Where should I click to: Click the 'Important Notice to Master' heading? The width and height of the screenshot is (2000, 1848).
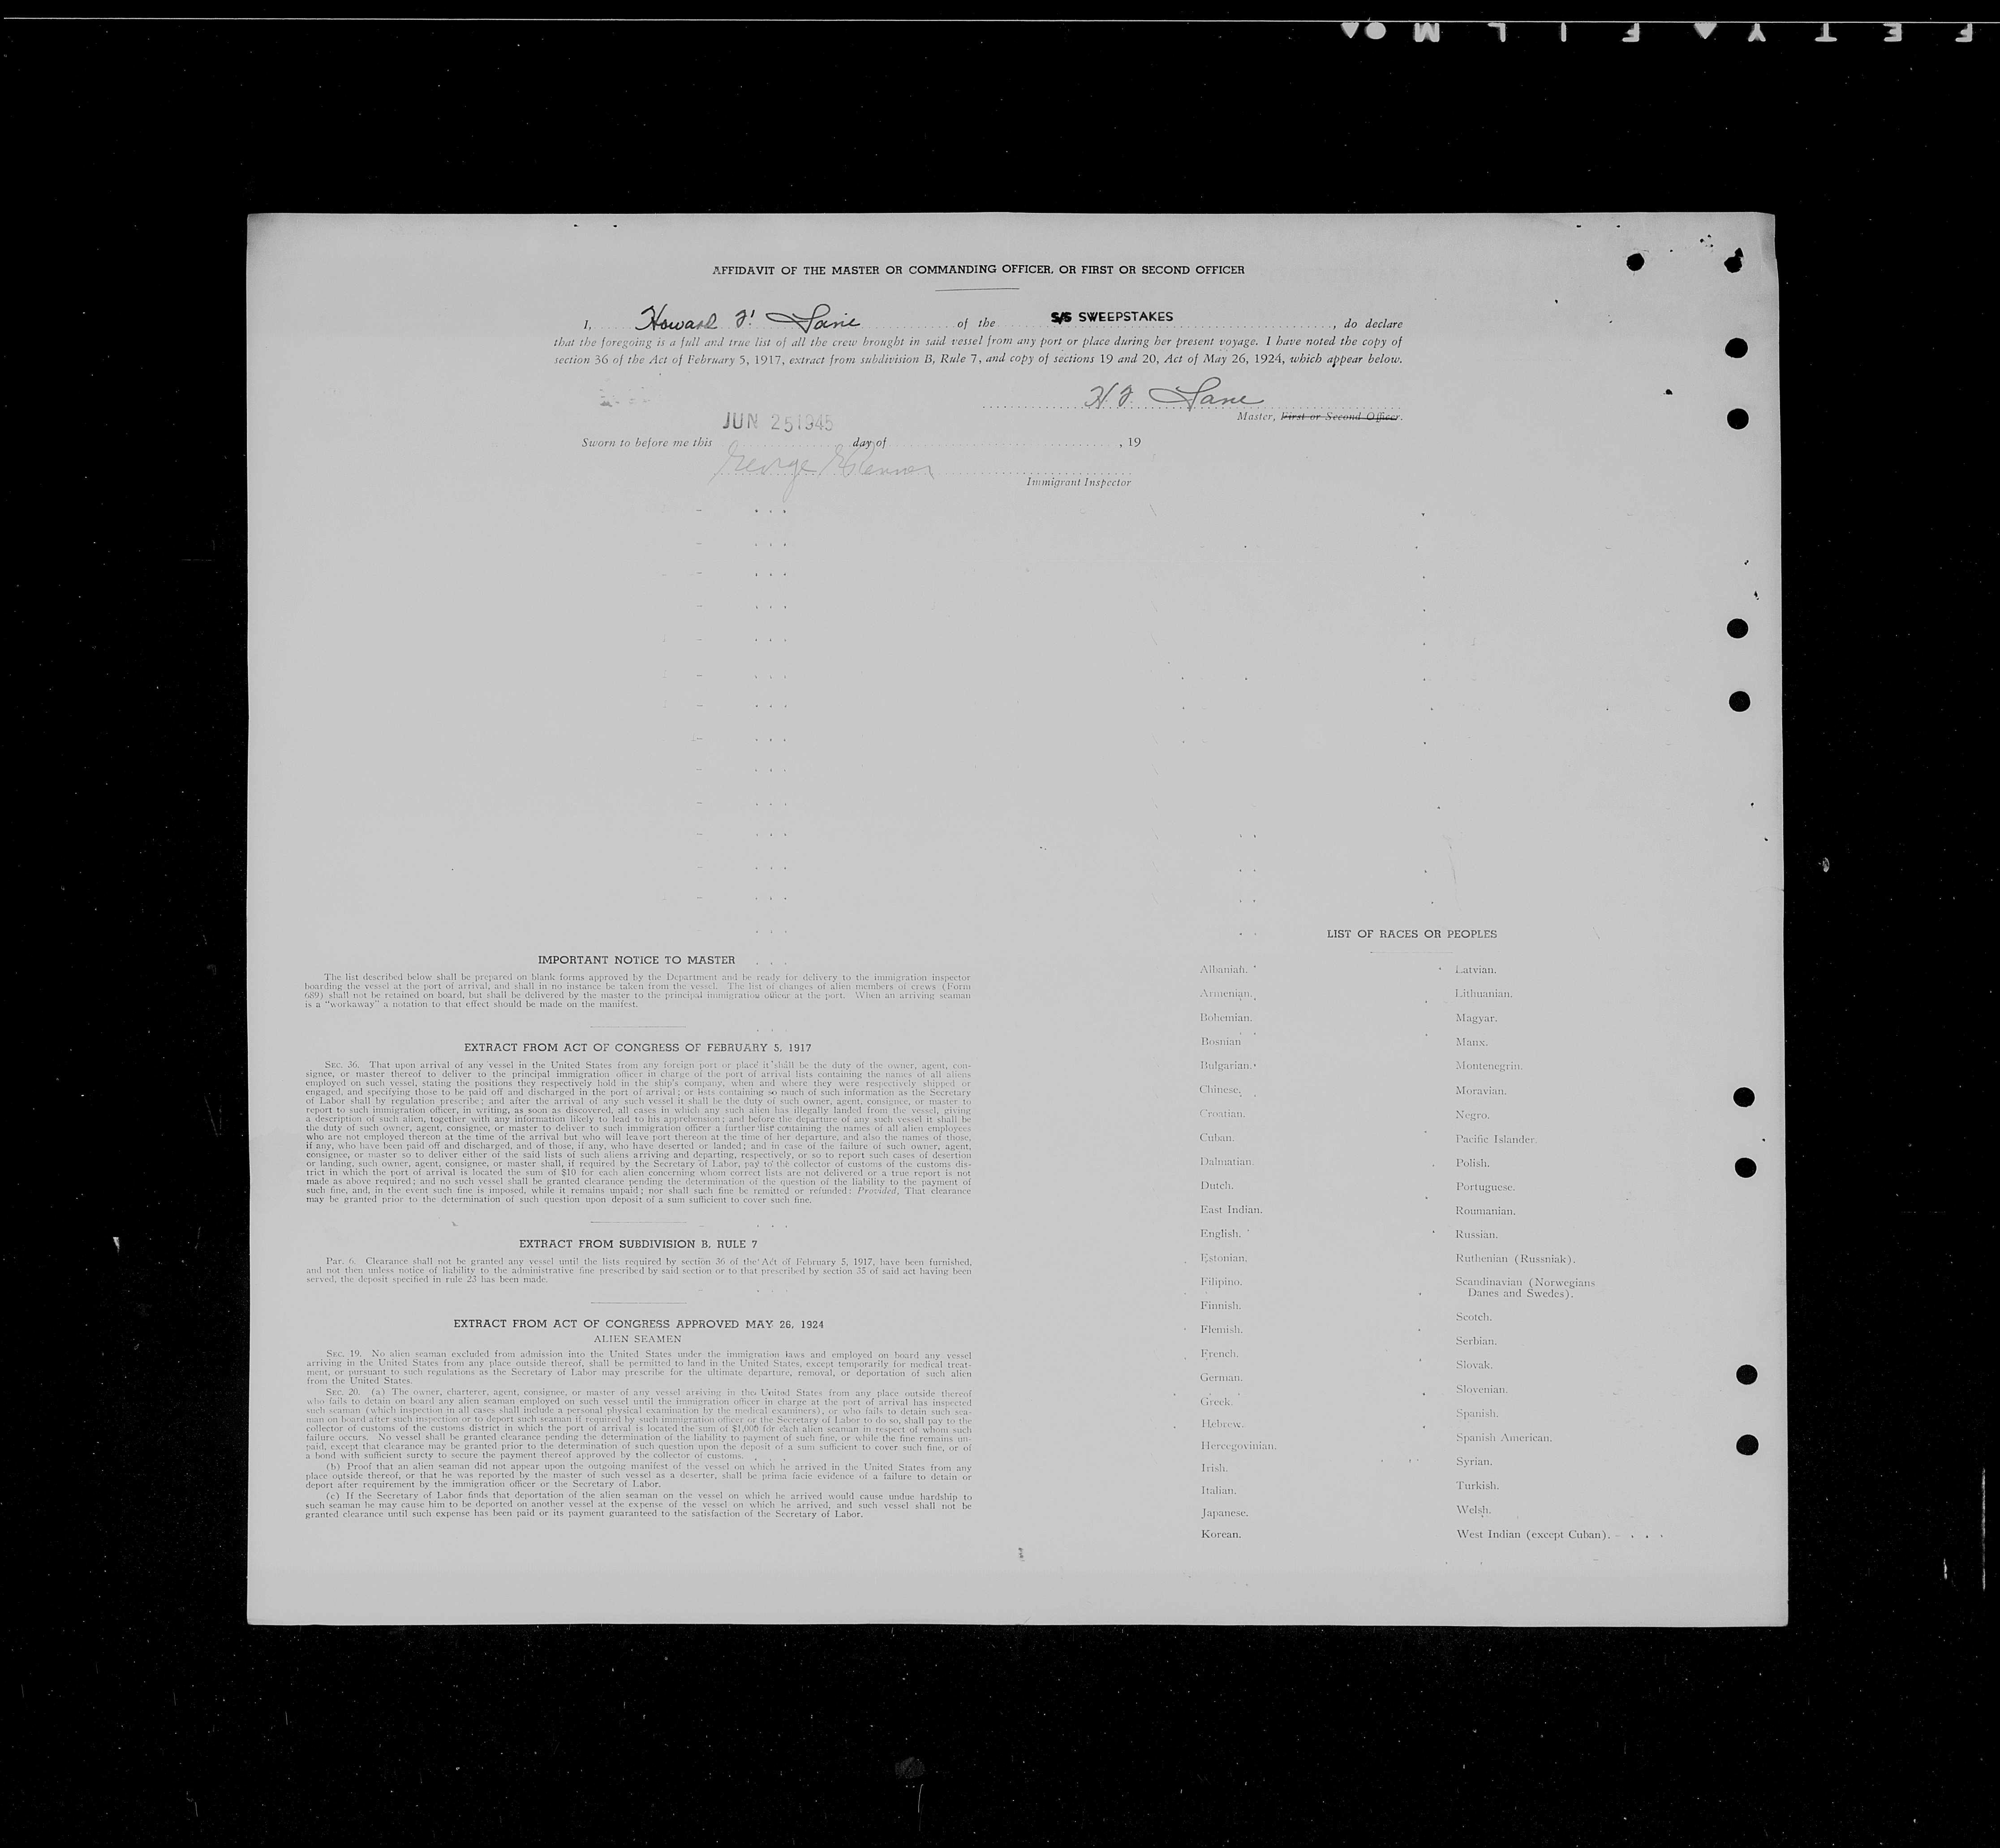point(636,960)
